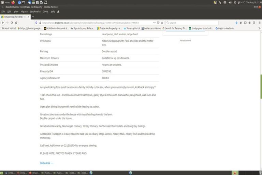Image resolution: width=262 pixels, height=175 pixels.
Task: Open the Tools menu
Action: 45,11
